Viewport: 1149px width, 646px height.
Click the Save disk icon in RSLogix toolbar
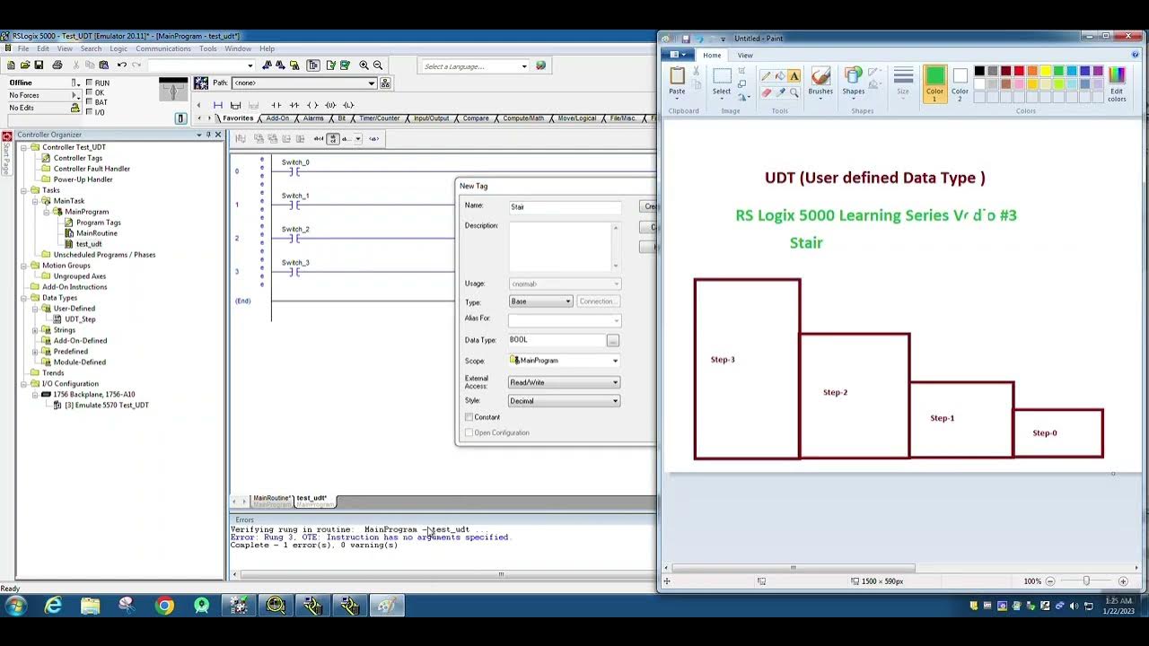pyautogui.click(x=39, y=65)
